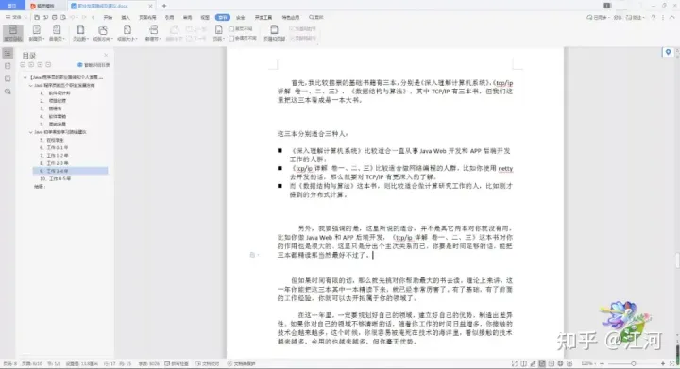680x369 pixels.
Task: Open a new tab with the plus button
Action: [164, 6]
